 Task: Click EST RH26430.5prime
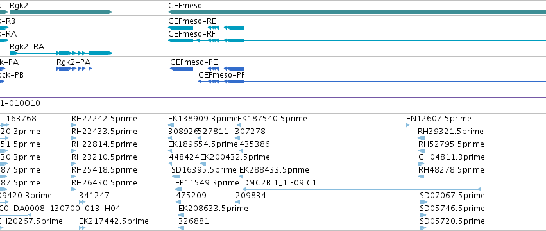[104, 183]
